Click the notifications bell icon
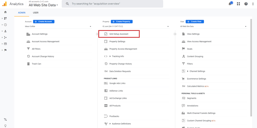 (x=230, y=4)
